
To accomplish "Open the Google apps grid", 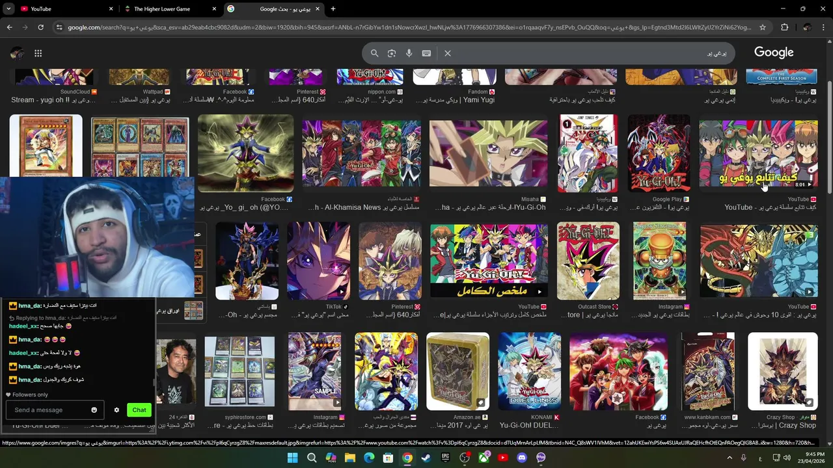I will [38, 53].
